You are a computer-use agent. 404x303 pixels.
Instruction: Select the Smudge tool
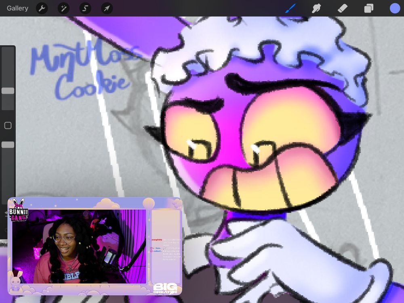pyautogui.click(x=316, y=8)
